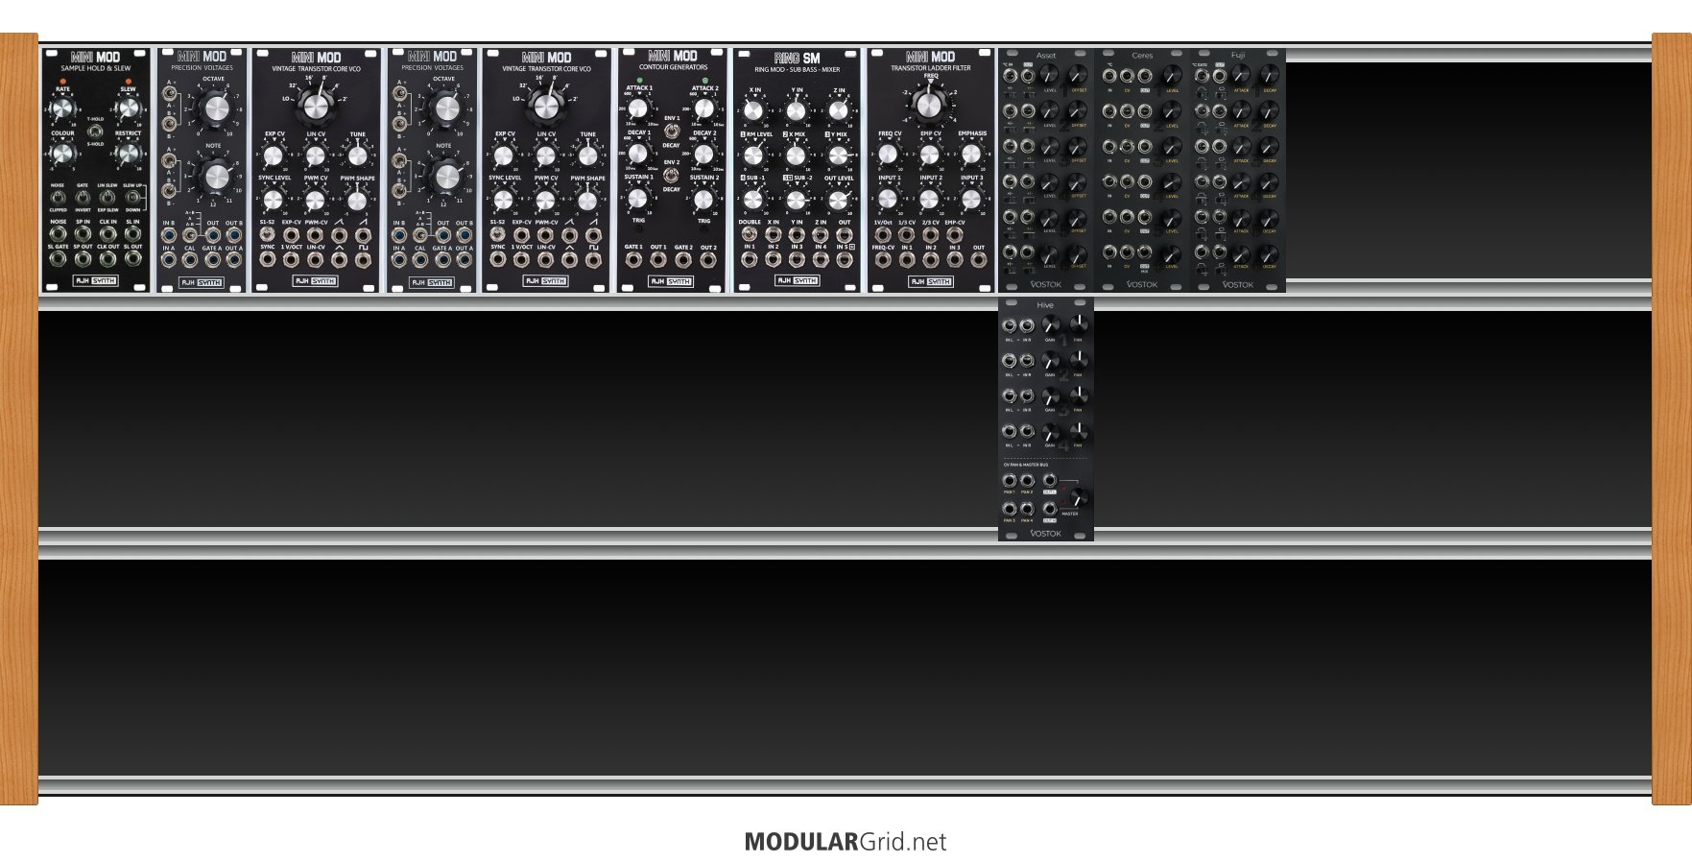Click the OUT LEVEL knob on Ring SM
Screen dimensions: 1692x862
[839, 200]
